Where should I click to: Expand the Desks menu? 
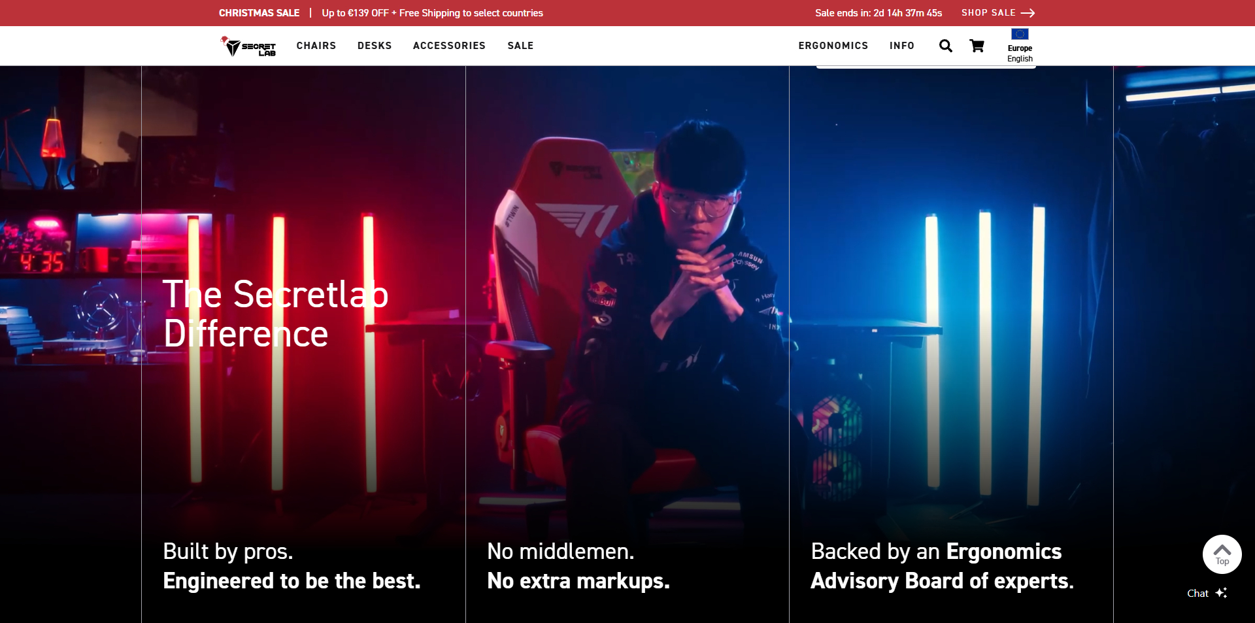point(375,46)
